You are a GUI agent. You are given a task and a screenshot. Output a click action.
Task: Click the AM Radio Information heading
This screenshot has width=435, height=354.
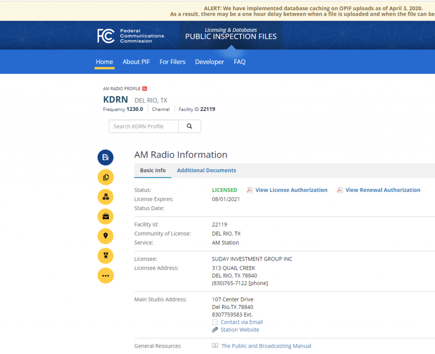(181, 155)
